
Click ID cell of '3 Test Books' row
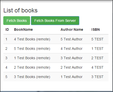click(x=6, y=77)
